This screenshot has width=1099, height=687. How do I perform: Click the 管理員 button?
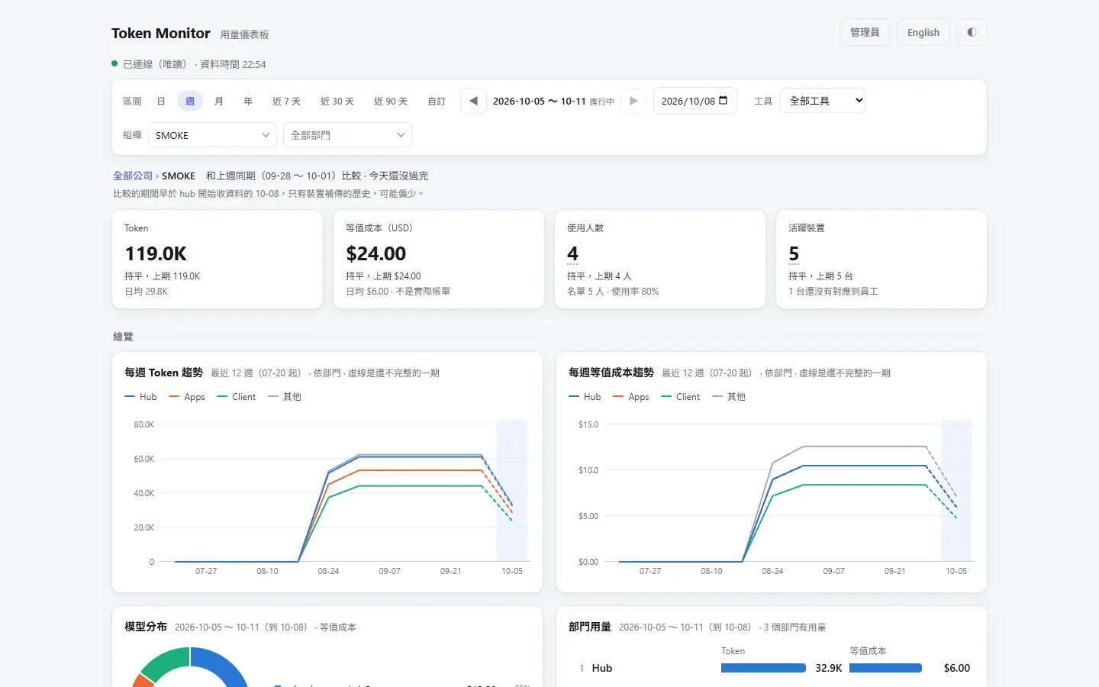click(x=865, y=32)
